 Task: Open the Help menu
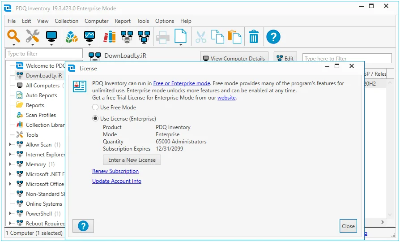pos(186,21)
